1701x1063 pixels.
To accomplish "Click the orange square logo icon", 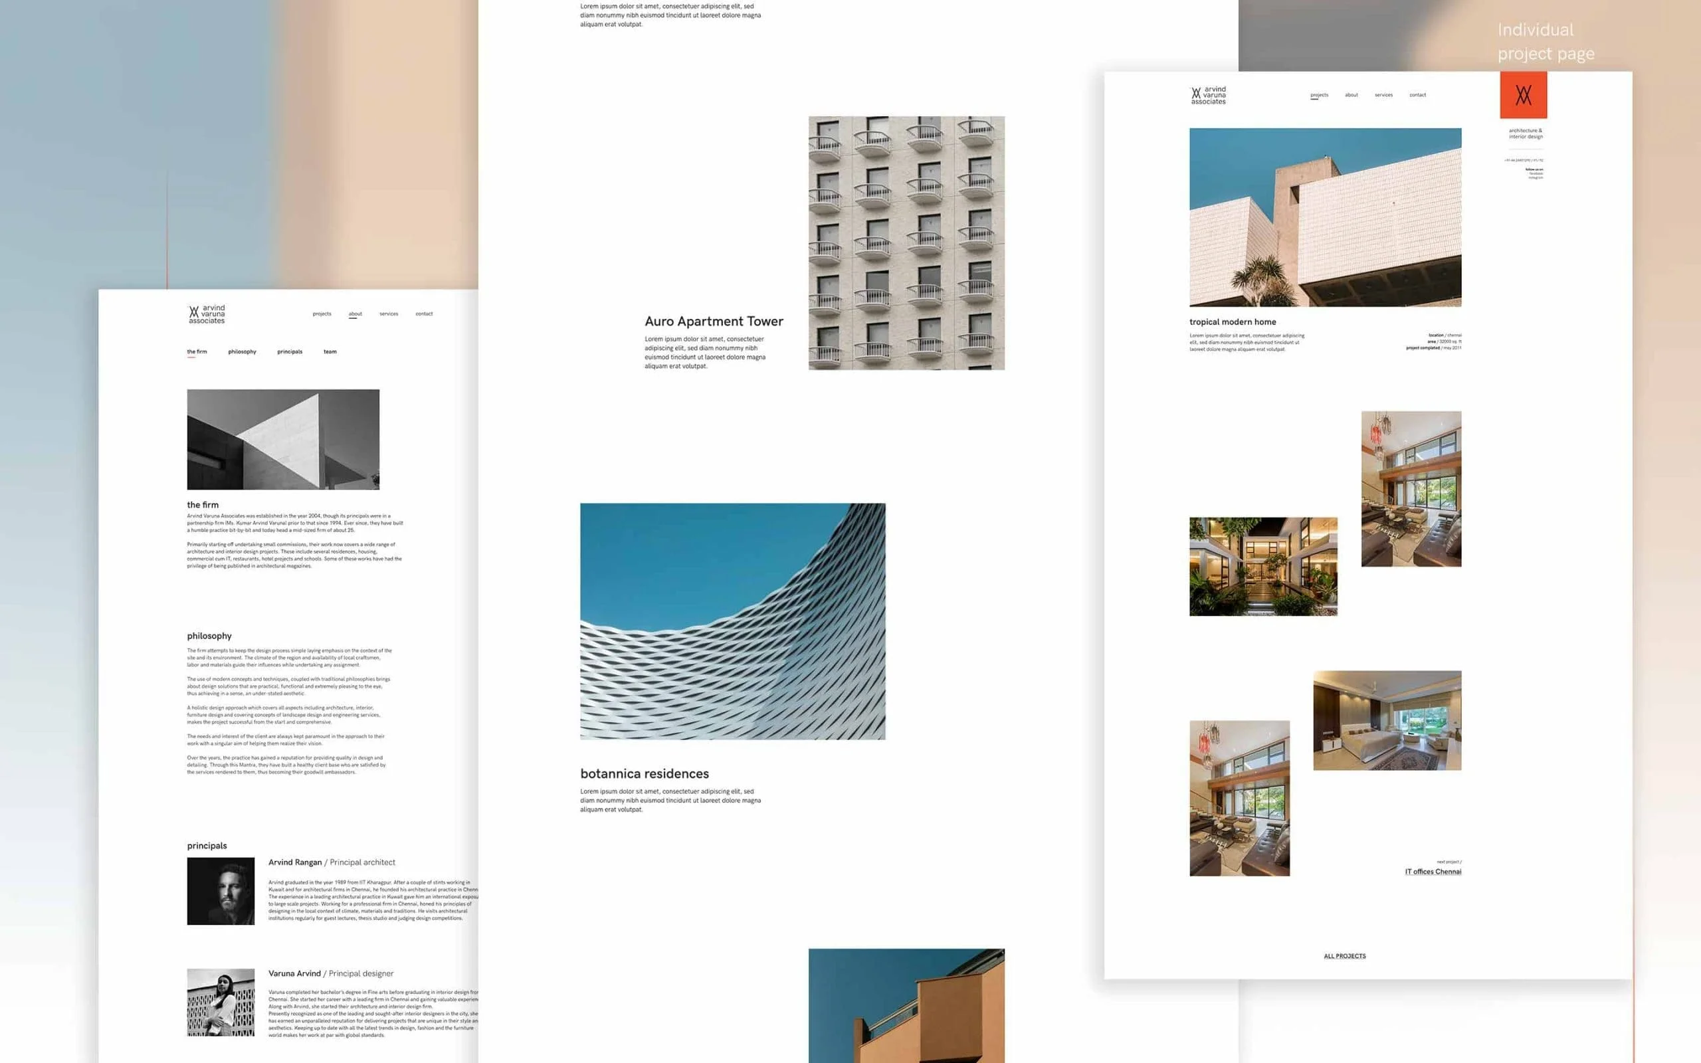I will tap(1523, 95).
